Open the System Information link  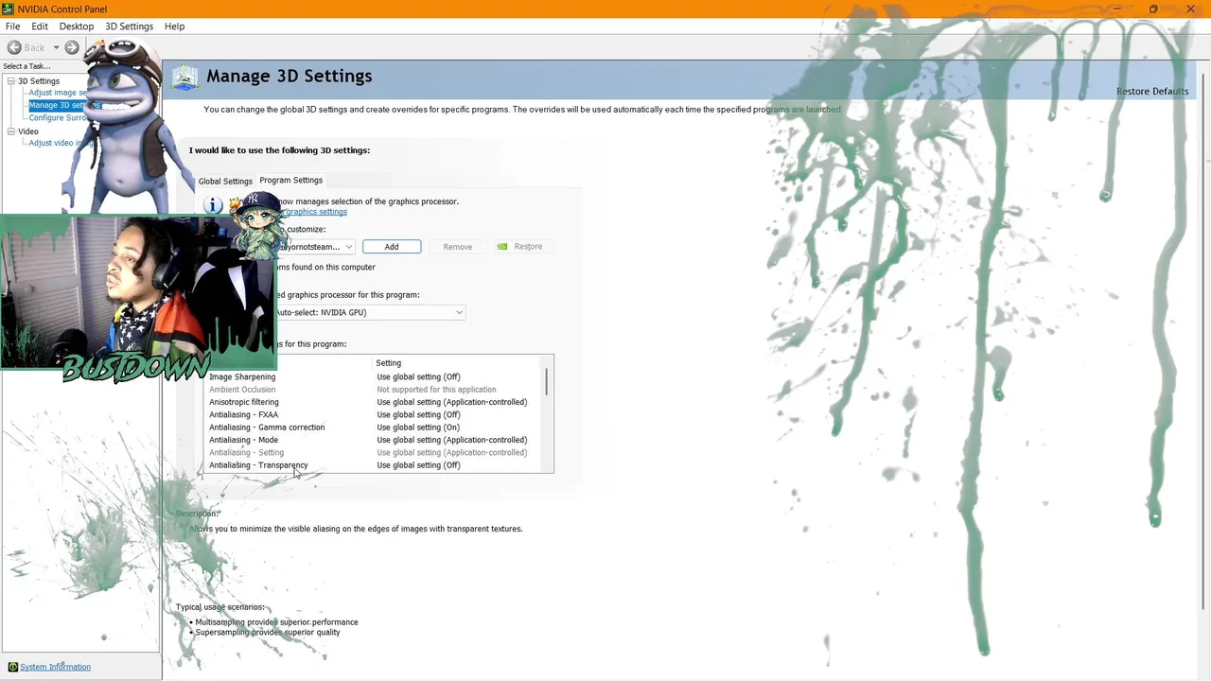(x=55, y=667)
